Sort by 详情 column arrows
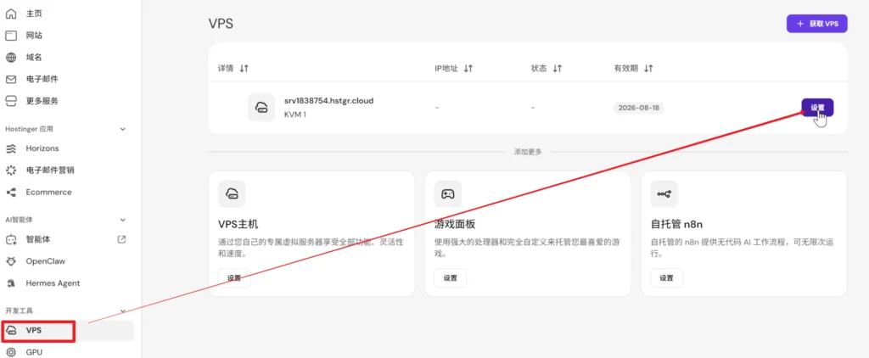 [244, 69]
